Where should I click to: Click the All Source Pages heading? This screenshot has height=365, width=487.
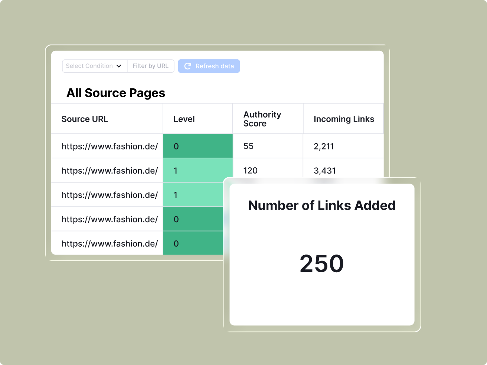pyautogui.click(x=116, y=93)
